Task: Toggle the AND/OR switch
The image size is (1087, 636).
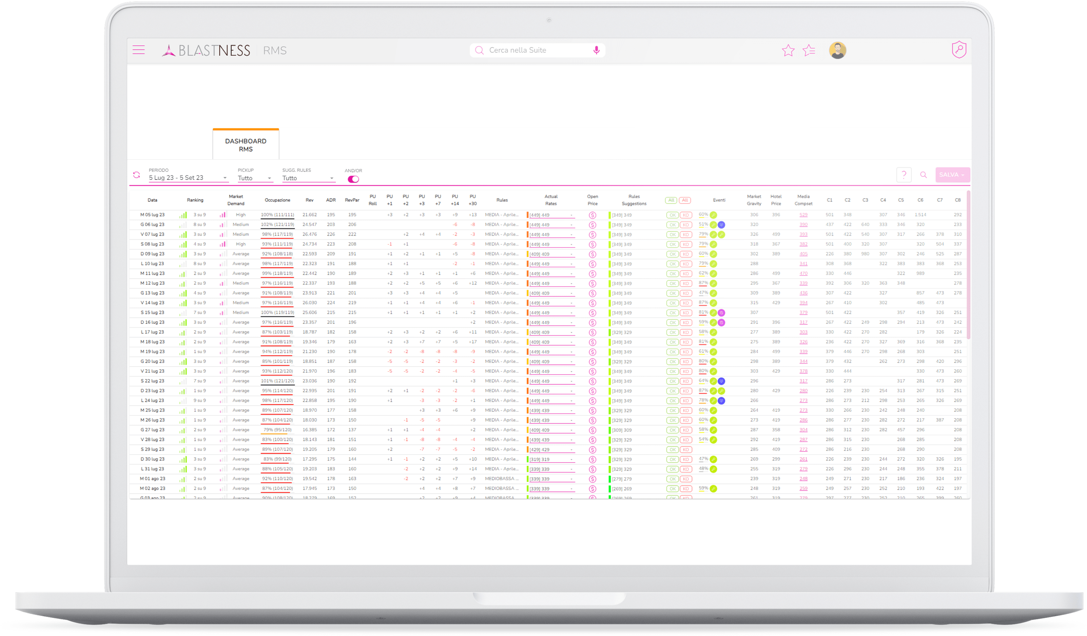Action: click(x=353, y=179)
